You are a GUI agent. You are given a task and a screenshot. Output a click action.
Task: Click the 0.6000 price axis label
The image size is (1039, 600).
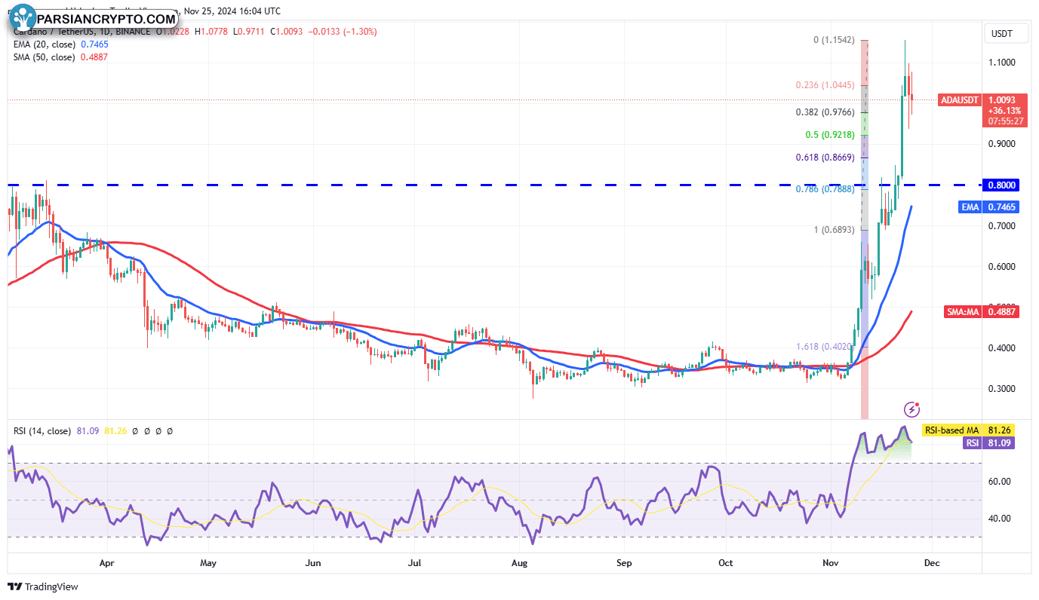click(1004, 267)
